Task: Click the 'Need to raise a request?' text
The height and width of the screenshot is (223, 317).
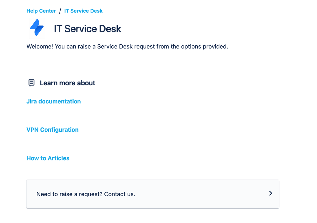Action: pyautogui.click(x=69, y=194)
